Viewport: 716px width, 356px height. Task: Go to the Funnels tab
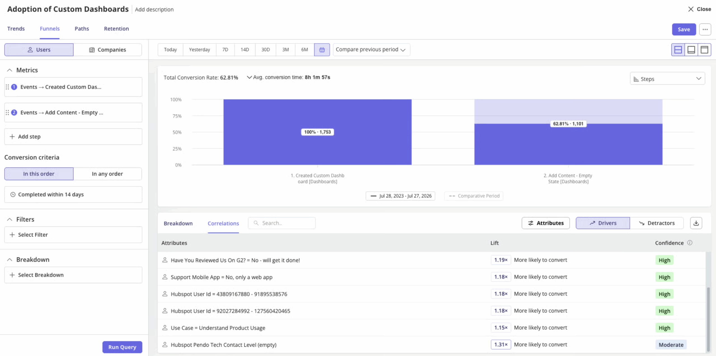(x=50, y=29)
